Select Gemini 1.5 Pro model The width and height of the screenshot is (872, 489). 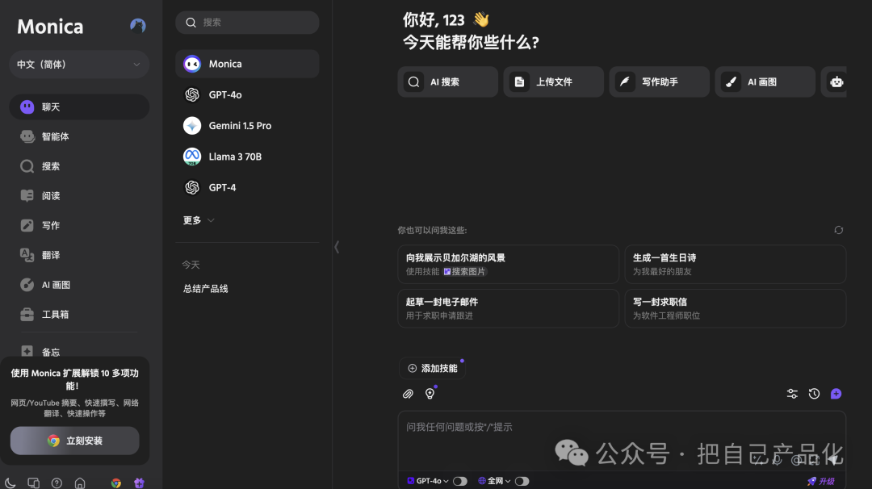click(247, 126)
